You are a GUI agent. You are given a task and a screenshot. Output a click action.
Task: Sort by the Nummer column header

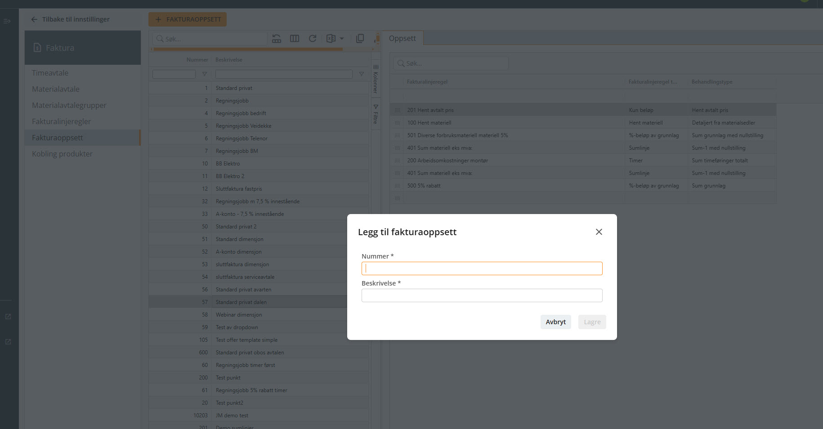(x=197, y=60)
